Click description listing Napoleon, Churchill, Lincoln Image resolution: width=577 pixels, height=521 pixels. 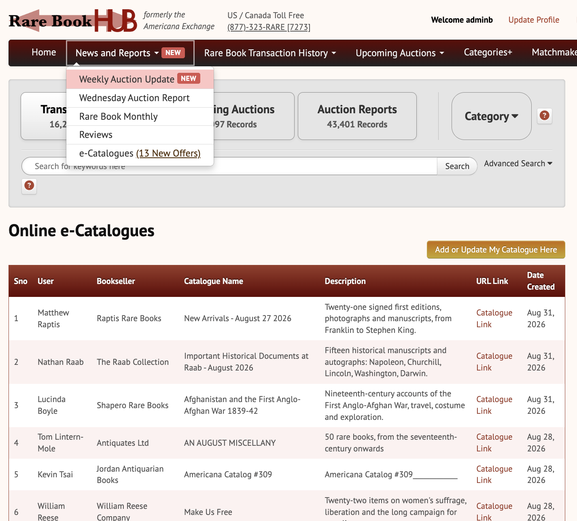pyautogui.click(x=386, y=362)
